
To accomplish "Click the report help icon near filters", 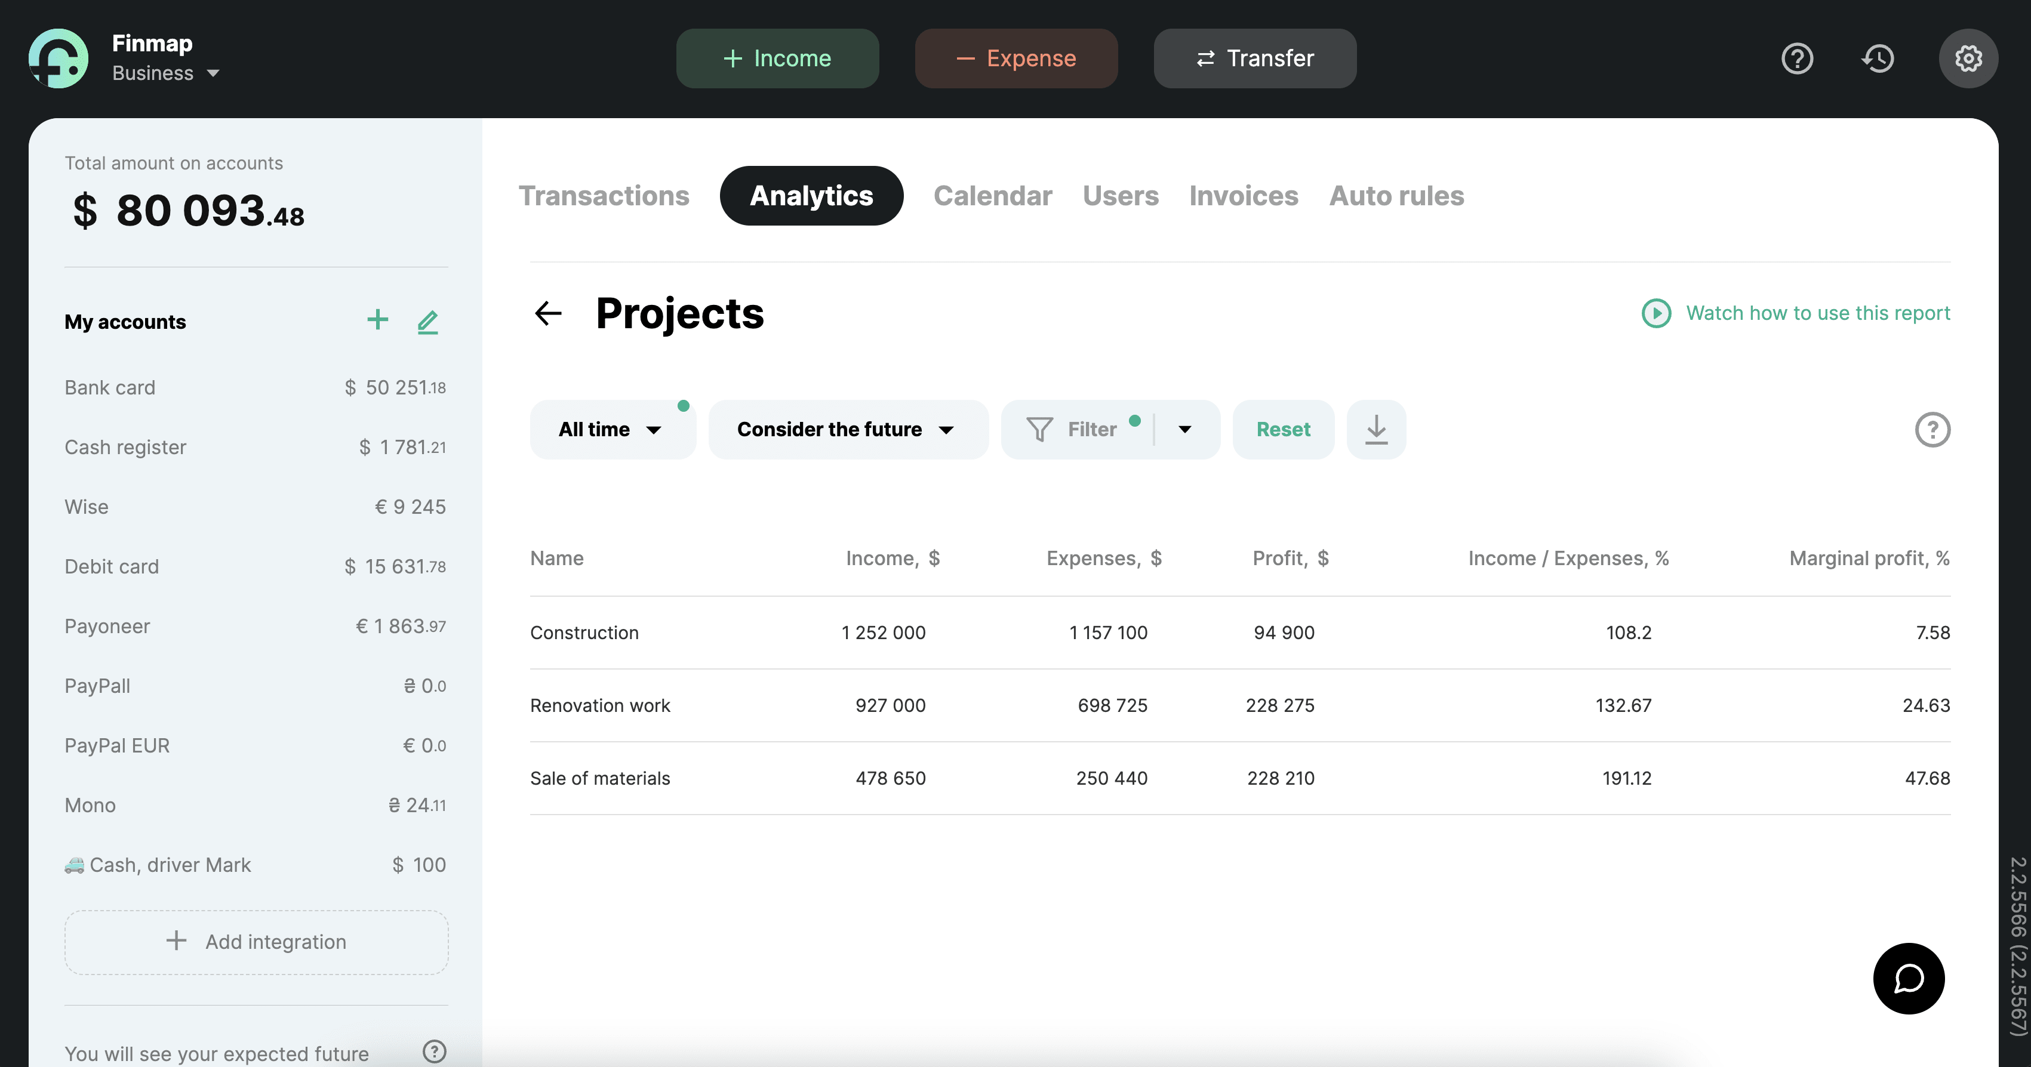I will pyautogui.click(x=1932, y=430).
